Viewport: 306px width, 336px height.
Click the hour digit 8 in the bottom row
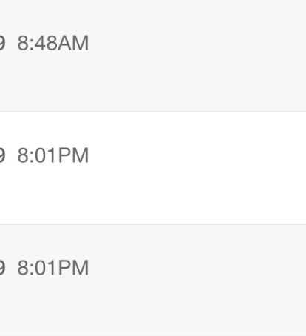[23, 268]
